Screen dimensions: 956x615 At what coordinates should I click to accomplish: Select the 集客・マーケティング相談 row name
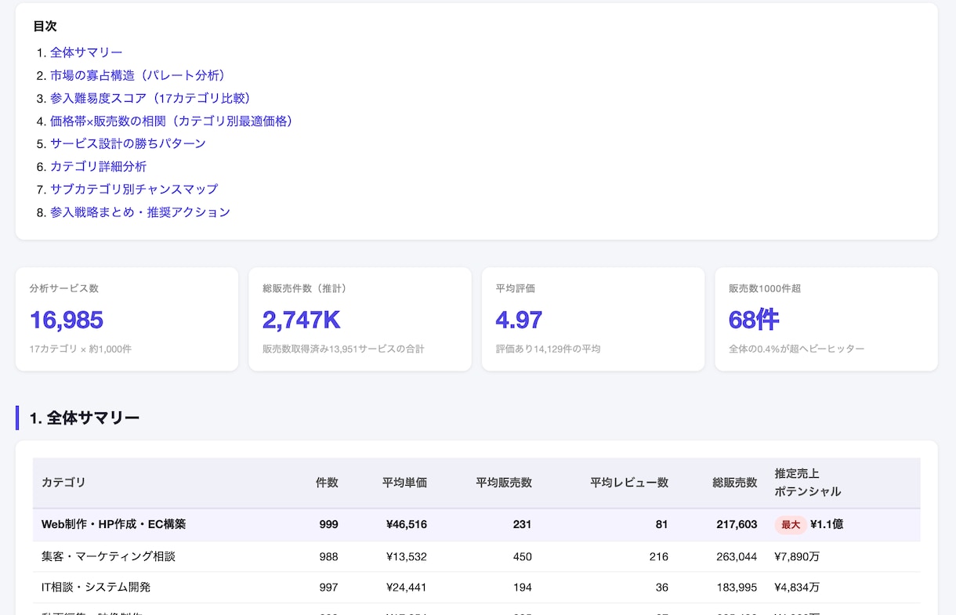108,557
